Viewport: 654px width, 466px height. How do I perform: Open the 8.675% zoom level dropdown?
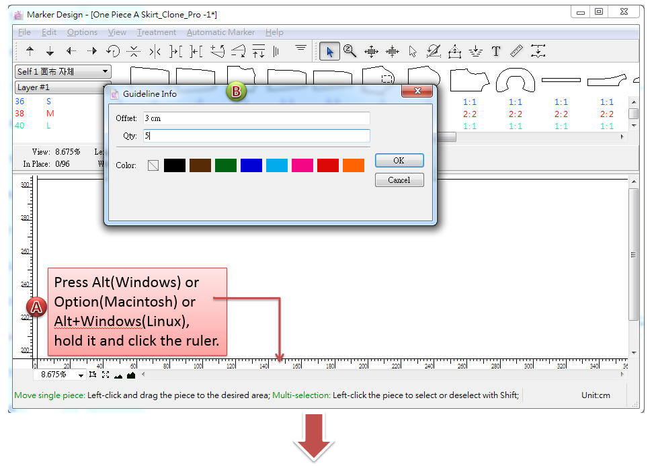[x=81, y=375]
